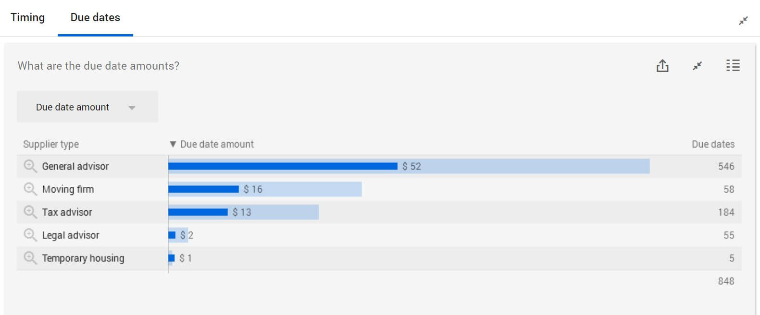Zoom into Temporary housing with its magnifier icon
760x315 pixels.
[30, 258]
